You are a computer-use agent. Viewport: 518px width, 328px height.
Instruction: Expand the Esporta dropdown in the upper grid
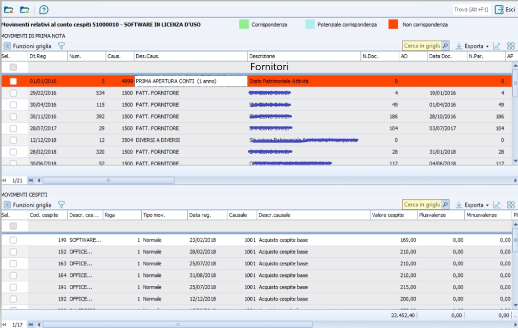473,46
